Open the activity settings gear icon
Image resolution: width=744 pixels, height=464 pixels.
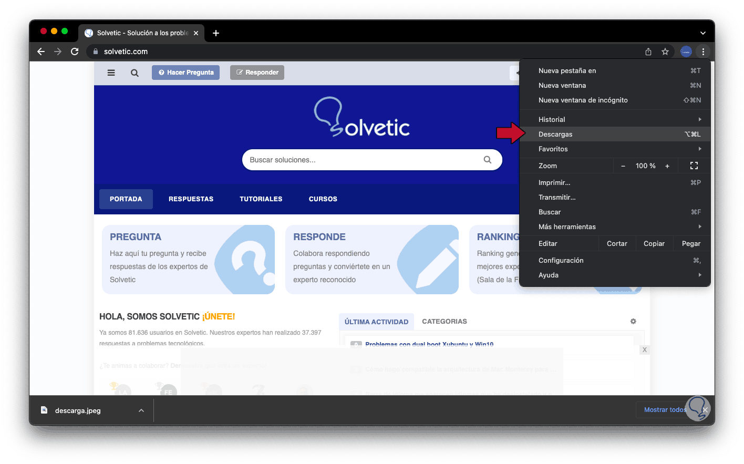[633, 322]
